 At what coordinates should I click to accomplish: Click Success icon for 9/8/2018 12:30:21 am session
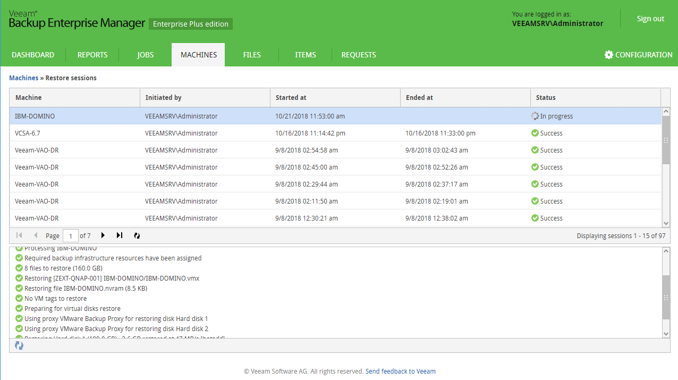pos(535,218)
